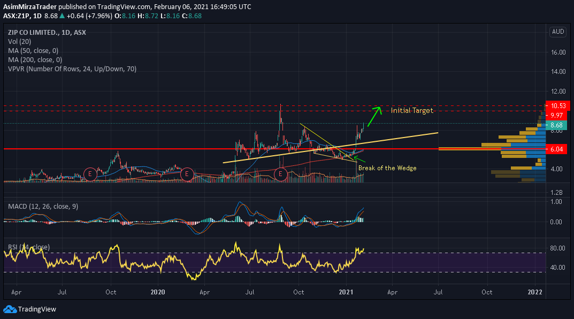This screenshot has height=319, width=574.
Task: Click the 2021 label on time axis
Action: pyautogui.click(x=346, y=292)
